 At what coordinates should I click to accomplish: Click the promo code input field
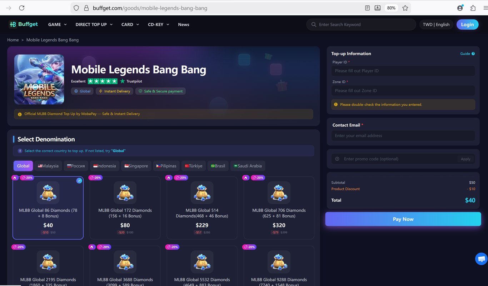point(399,159)
